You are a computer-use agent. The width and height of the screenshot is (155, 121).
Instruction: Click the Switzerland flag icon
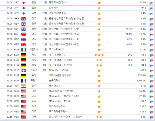tap(24, 70)
